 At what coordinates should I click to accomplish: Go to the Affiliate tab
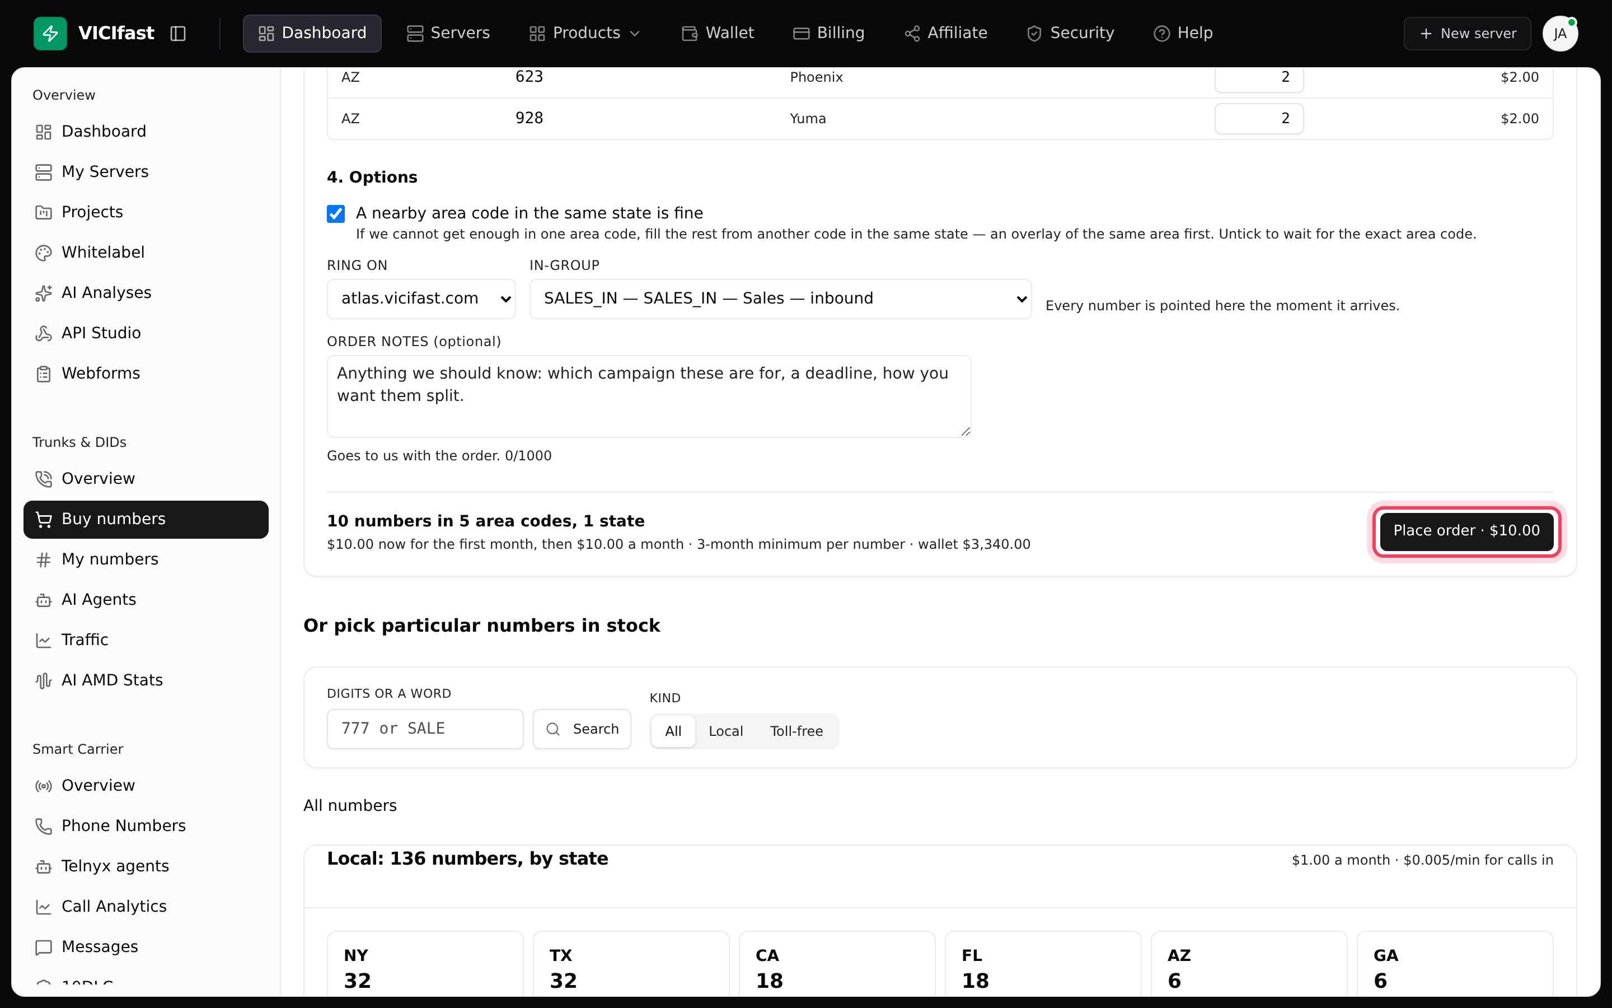[x=946, y=34]
